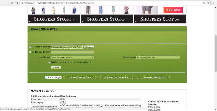Click the Ads by Google info icon
Screen dimensions: 217x111
pos(46,78)
